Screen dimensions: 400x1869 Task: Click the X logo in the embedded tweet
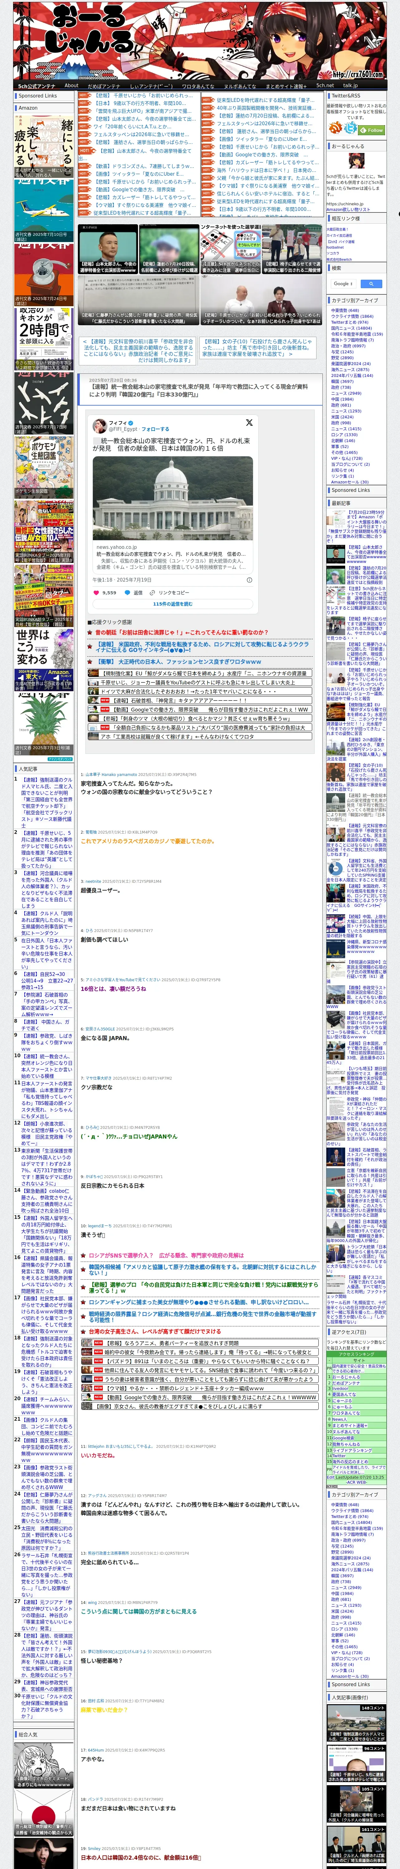coord(249,422)
